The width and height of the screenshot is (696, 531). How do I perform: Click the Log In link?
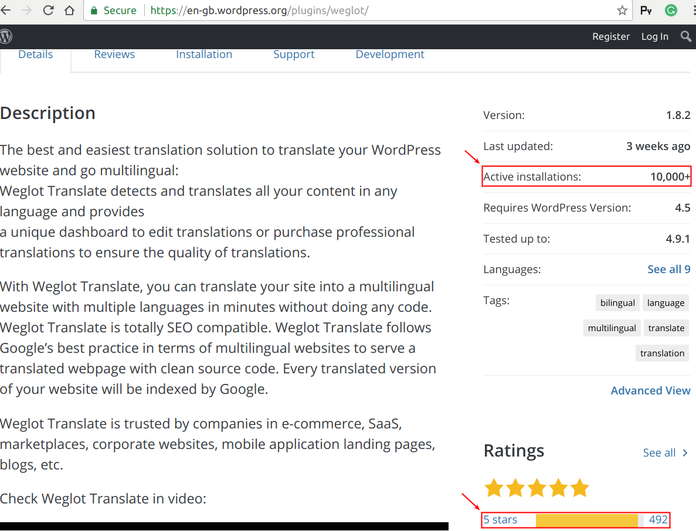click(654, 36)
